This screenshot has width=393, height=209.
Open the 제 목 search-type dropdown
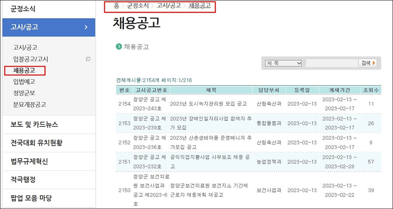pyautogui.click(x=283, y=63)
